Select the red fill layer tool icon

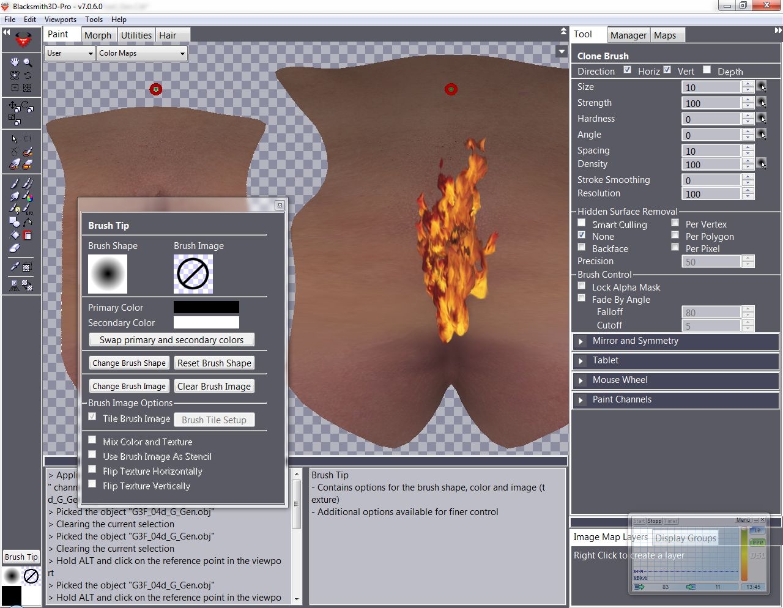click(28, 235)
